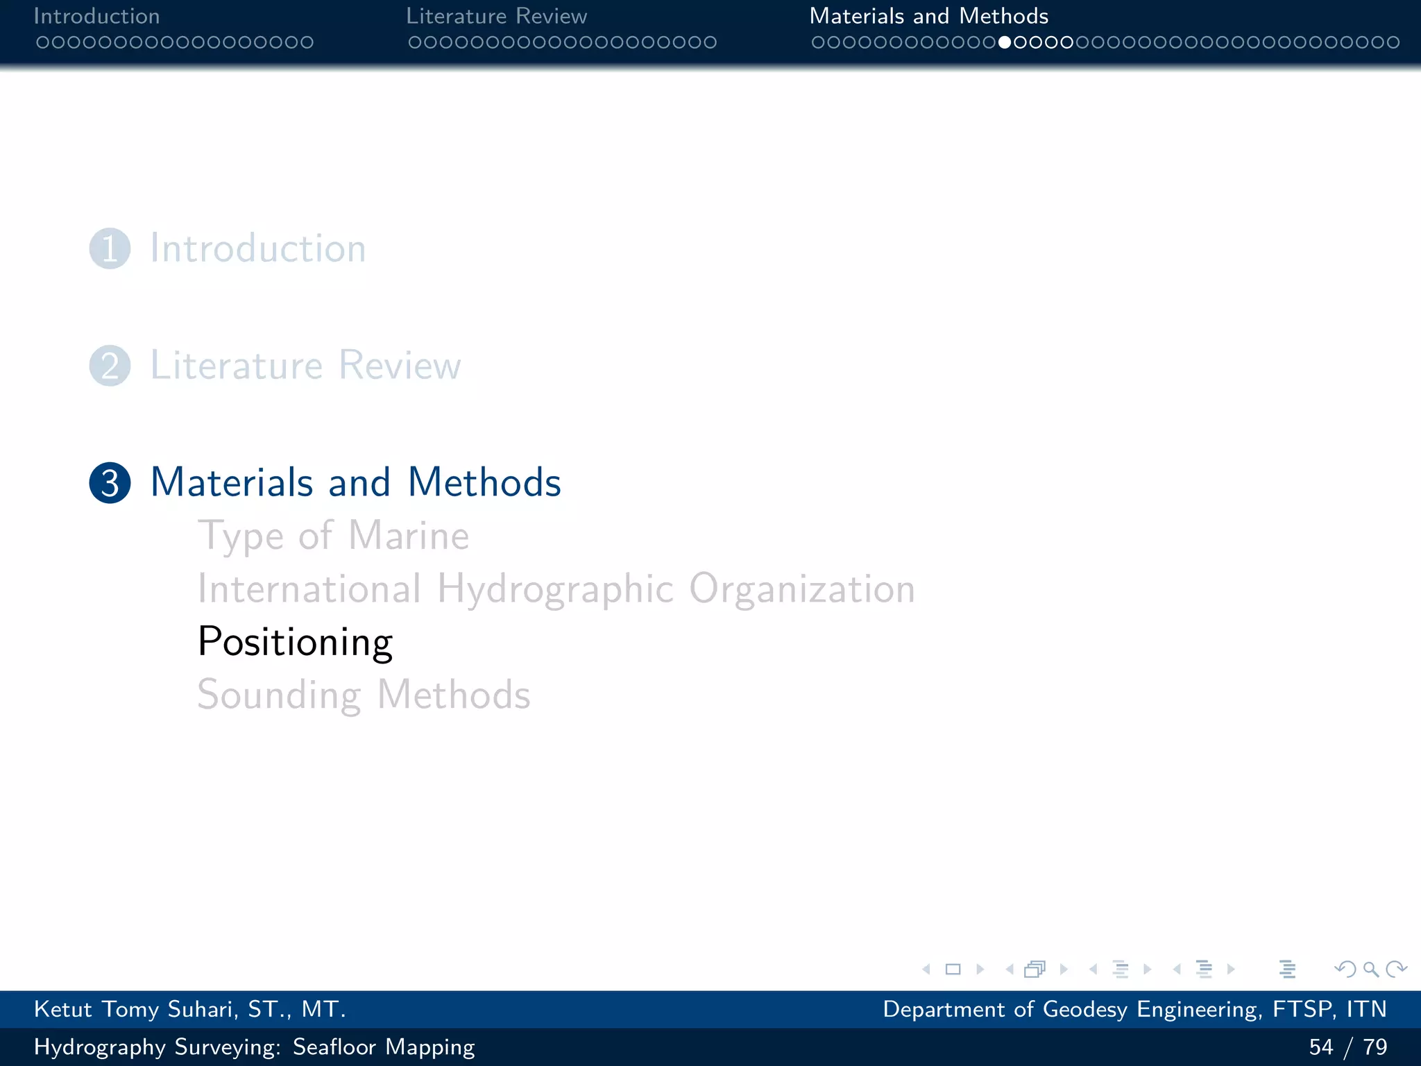The height and width of the screenshot is (1066, 1421).
Task: Advance one slide with arrow right of slide icon
Action: 980,970
